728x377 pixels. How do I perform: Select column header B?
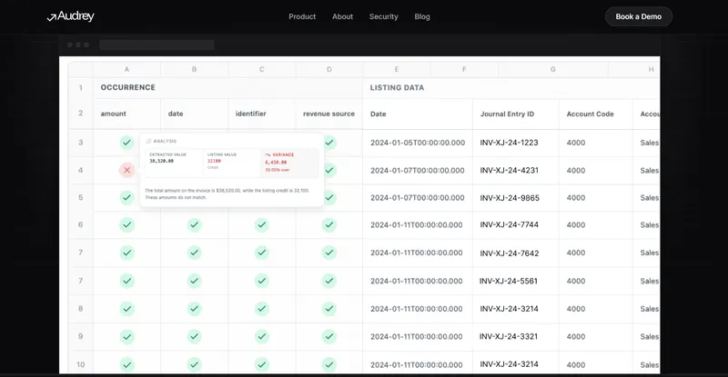point(194,69)
